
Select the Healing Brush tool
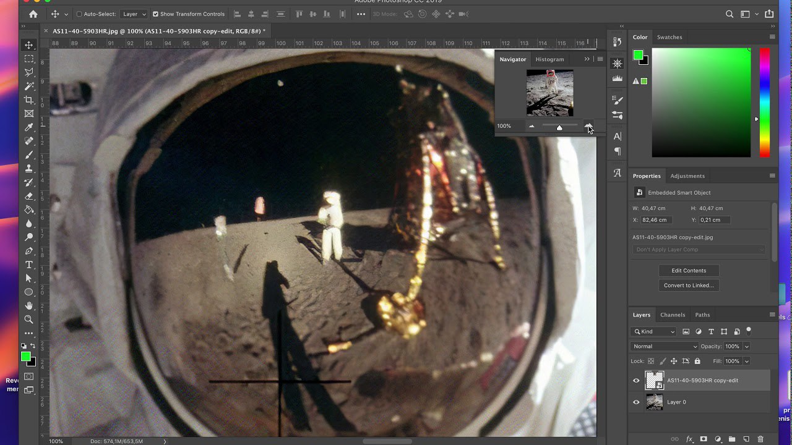(x=28, y=141)
